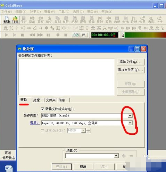Image resolution: width=166 pixels, height=172 pixels.
Task: Open the 选项 (O) menu
Action: tap(78, 12)
